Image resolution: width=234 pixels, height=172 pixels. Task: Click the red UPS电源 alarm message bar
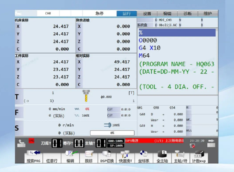coord(154,141)
